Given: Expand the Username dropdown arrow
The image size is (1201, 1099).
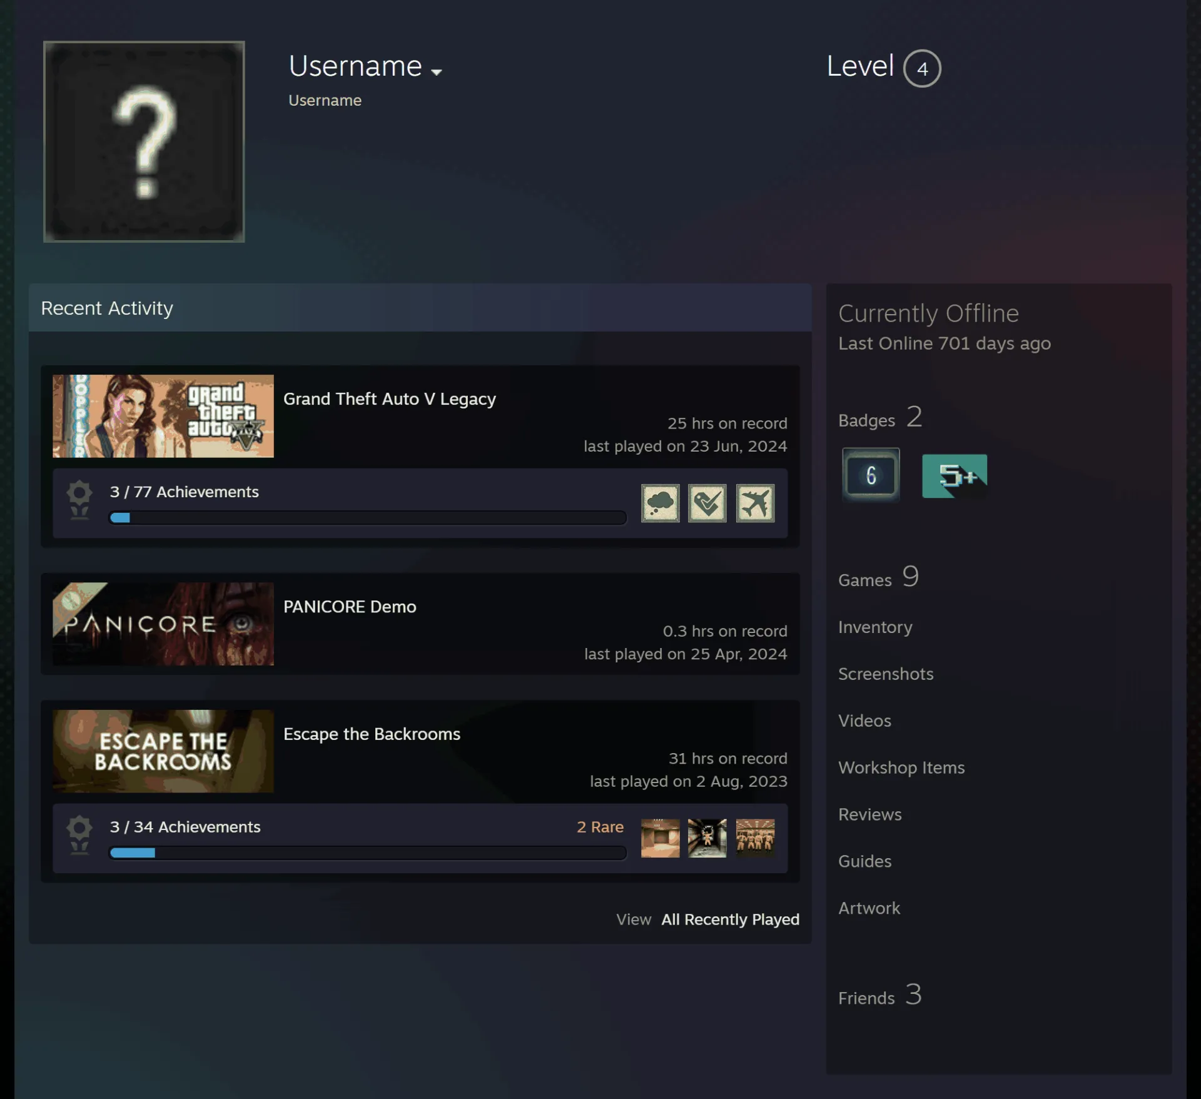Looking at the screenshot, I should point(437,72).
